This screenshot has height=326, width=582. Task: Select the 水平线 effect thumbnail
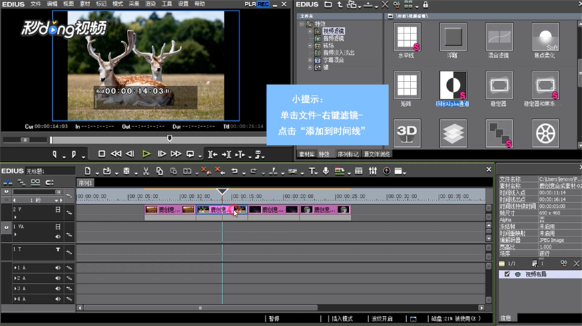tap(407, 37)
